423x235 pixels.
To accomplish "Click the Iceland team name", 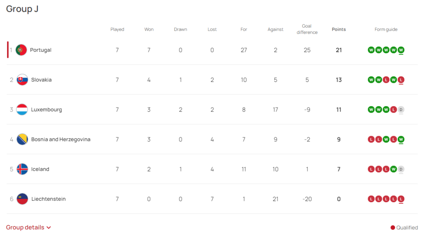I will coord(40,169).
